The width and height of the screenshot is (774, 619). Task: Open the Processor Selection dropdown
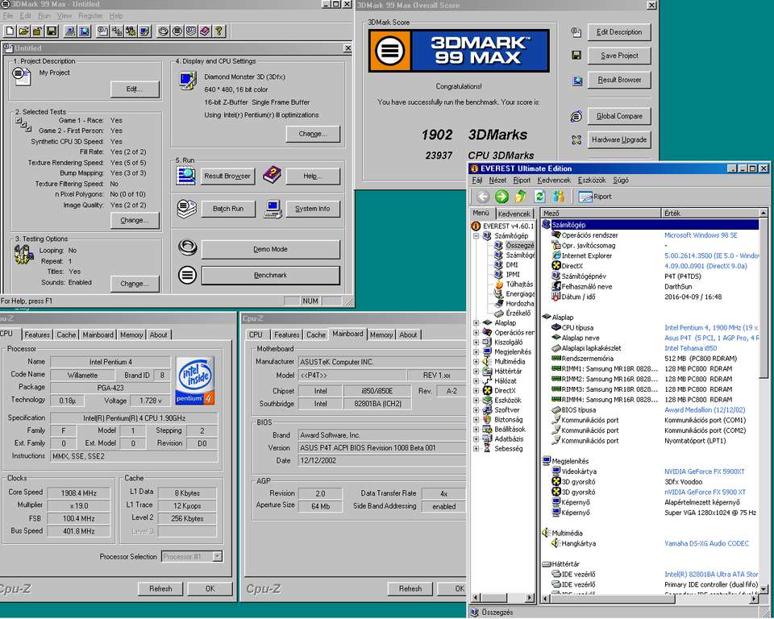[x=217, y=556]
